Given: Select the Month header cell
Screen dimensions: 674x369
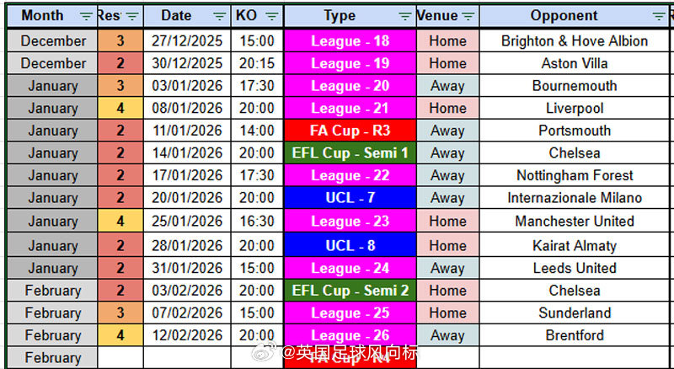Looking at the screenshot, I should tap(52, 16).
